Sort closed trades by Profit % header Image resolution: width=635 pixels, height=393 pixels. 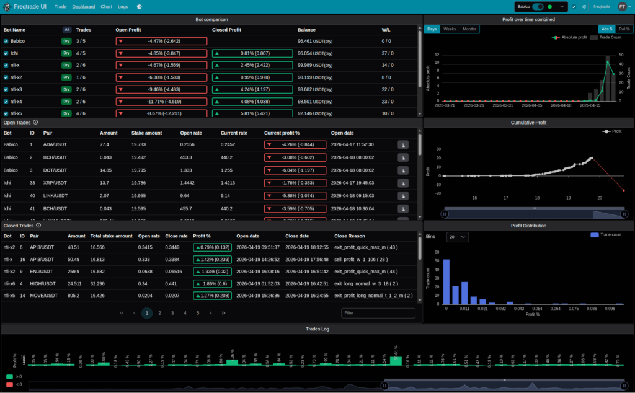(202, 236)
